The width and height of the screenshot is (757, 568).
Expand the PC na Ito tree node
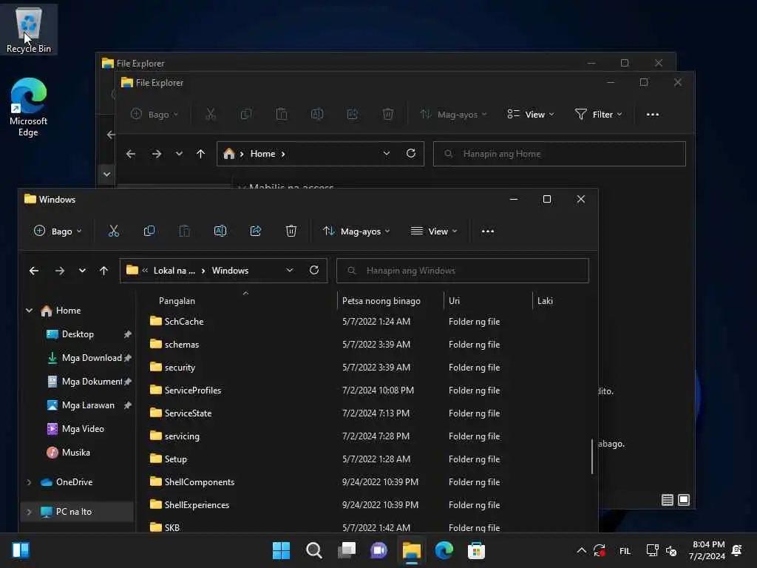click(29, 512)
